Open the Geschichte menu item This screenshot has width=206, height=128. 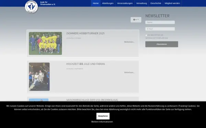point(156,3)
